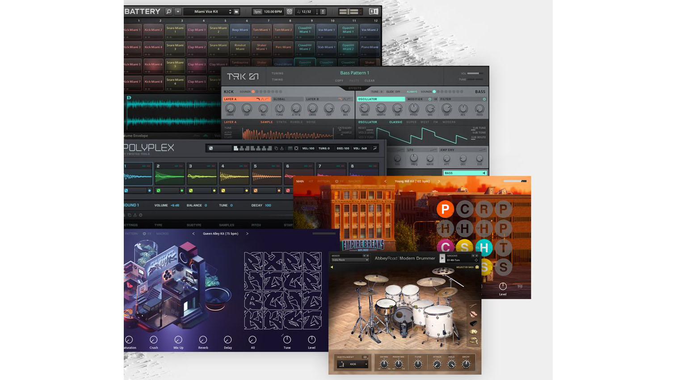
Task: Click the teal H pad in Empire Breaks
Action: coord(484,248)
